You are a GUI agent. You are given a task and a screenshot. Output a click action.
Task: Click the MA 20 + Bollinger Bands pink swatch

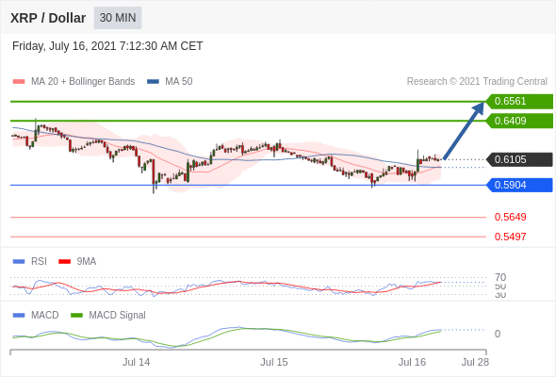[x=19, y=82]
